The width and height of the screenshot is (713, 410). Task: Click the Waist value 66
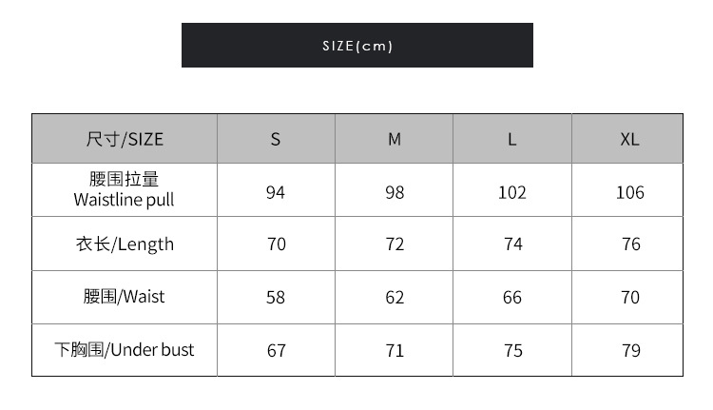pos(512,298)
